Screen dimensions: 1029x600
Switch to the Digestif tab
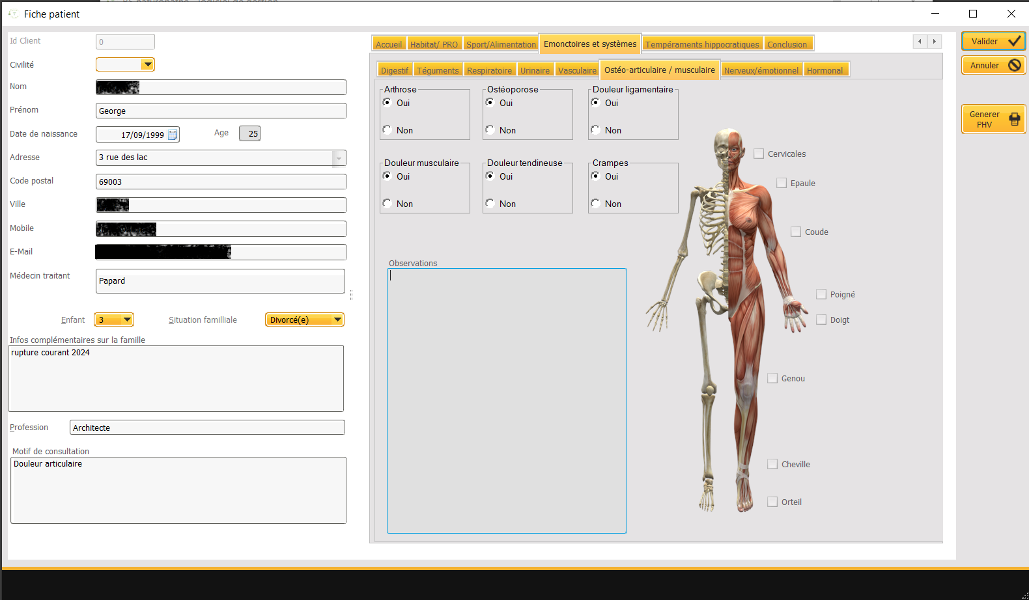click(394, 70)
